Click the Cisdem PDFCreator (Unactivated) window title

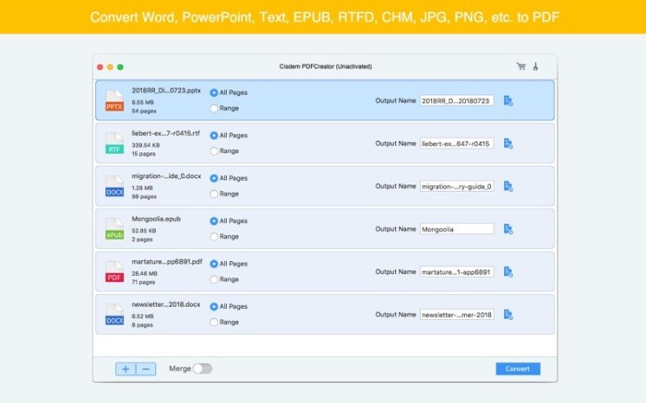pyautogui.click(x=326, y=66)
